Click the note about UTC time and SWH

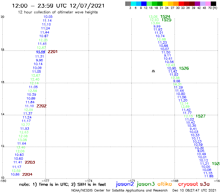click(62, 184)
